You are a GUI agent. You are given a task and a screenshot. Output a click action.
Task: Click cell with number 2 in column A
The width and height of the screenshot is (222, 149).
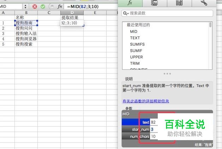(x=7, y=28)
